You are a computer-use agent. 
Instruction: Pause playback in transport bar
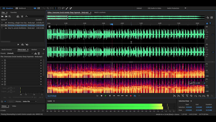(x=110, y=96)
